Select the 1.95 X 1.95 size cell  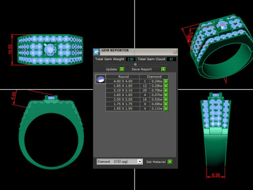[x=123, y=109]
